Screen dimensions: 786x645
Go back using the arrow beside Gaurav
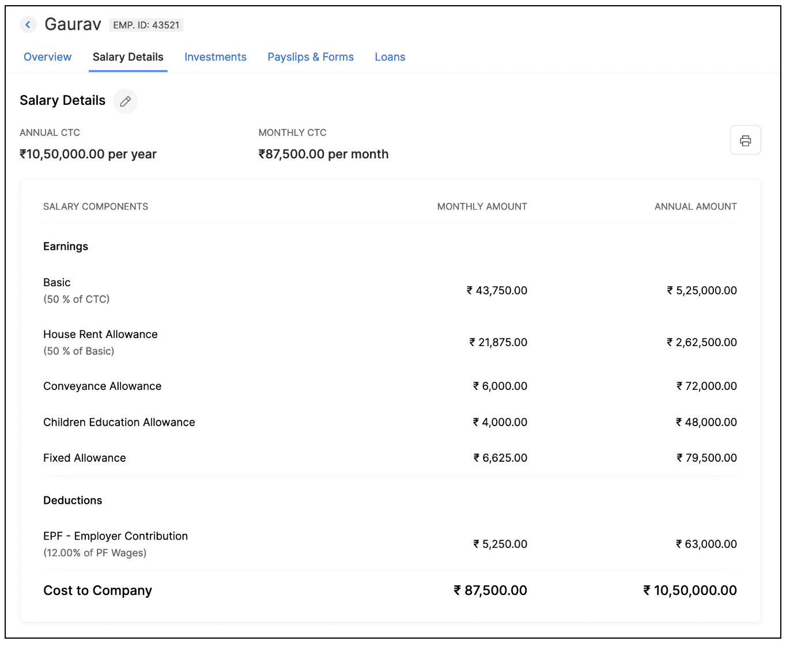[28, 25]
